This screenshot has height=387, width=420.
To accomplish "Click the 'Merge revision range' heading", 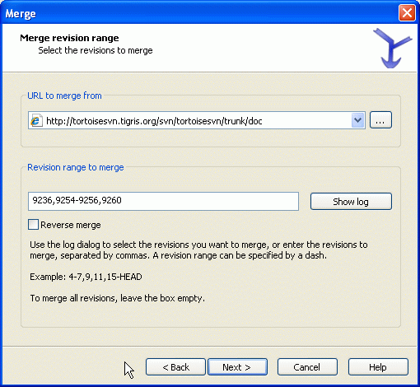I will (x=69, y=38).
